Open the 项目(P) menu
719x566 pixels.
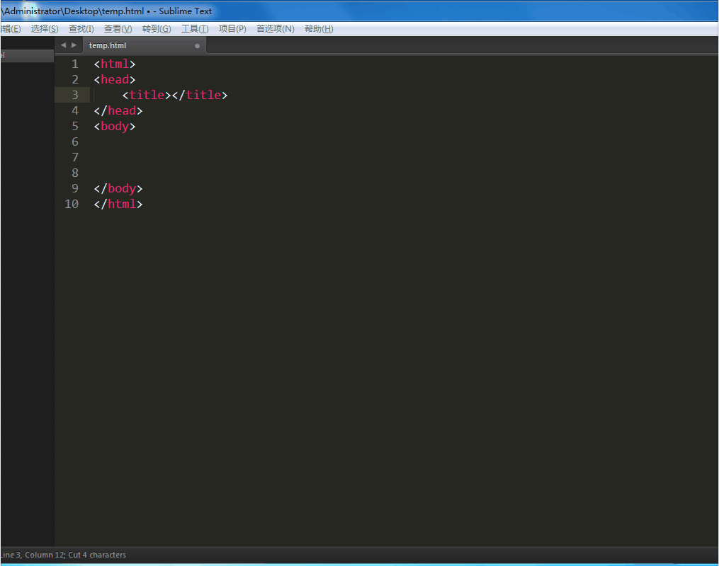232,29
